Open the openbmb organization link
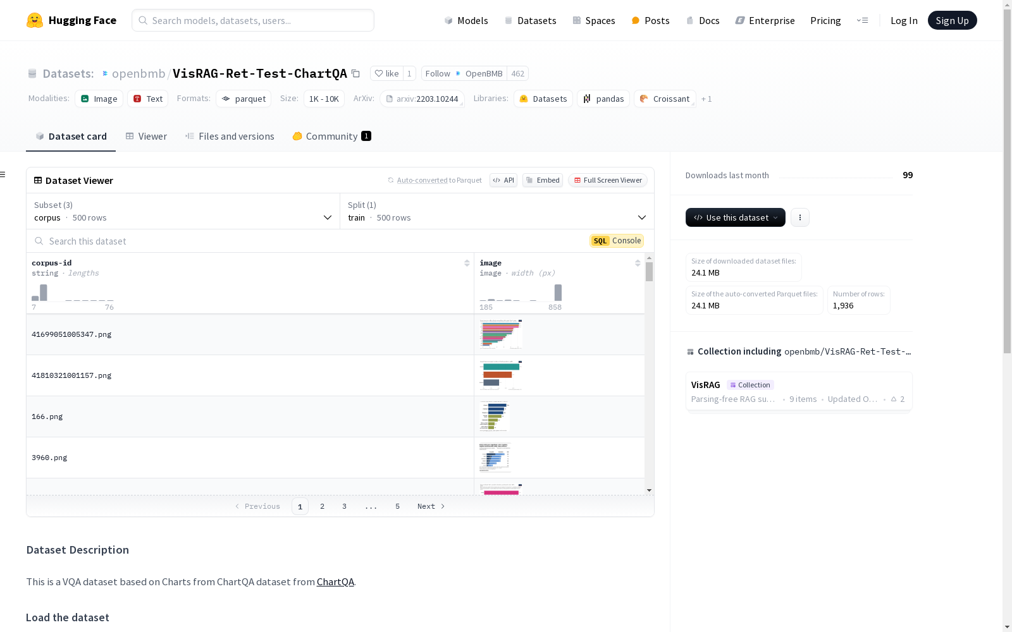This screenshot has height=632, width=1012. (x=139, y=73)
